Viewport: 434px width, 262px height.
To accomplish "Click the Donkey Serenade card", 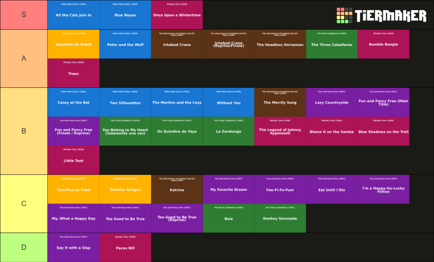I will tap(280, 218).
